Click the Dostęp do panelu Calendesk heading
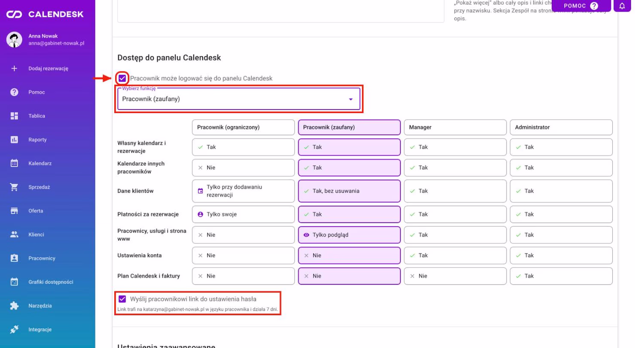 coord(169,57)
